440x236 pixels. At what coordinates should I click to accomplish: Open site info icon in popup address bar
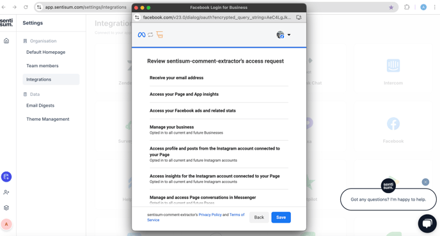[x=137, y=17]
